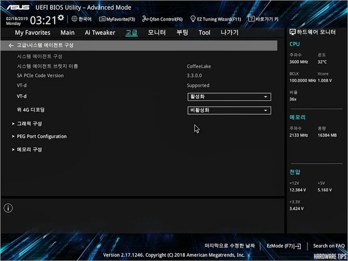
Task: Open Qfan Control(F6)
Action: 166,19
